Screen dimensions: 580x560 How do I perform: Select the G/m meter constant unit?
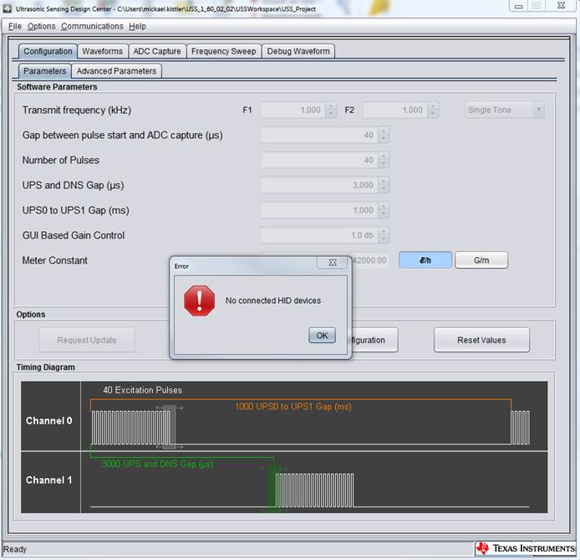coord(481,260)
